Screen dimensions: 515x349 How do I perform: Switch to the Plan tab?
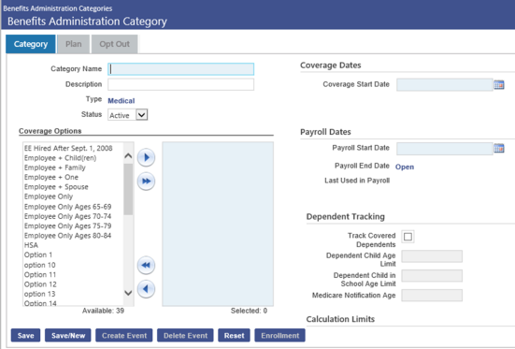point(73,44)
